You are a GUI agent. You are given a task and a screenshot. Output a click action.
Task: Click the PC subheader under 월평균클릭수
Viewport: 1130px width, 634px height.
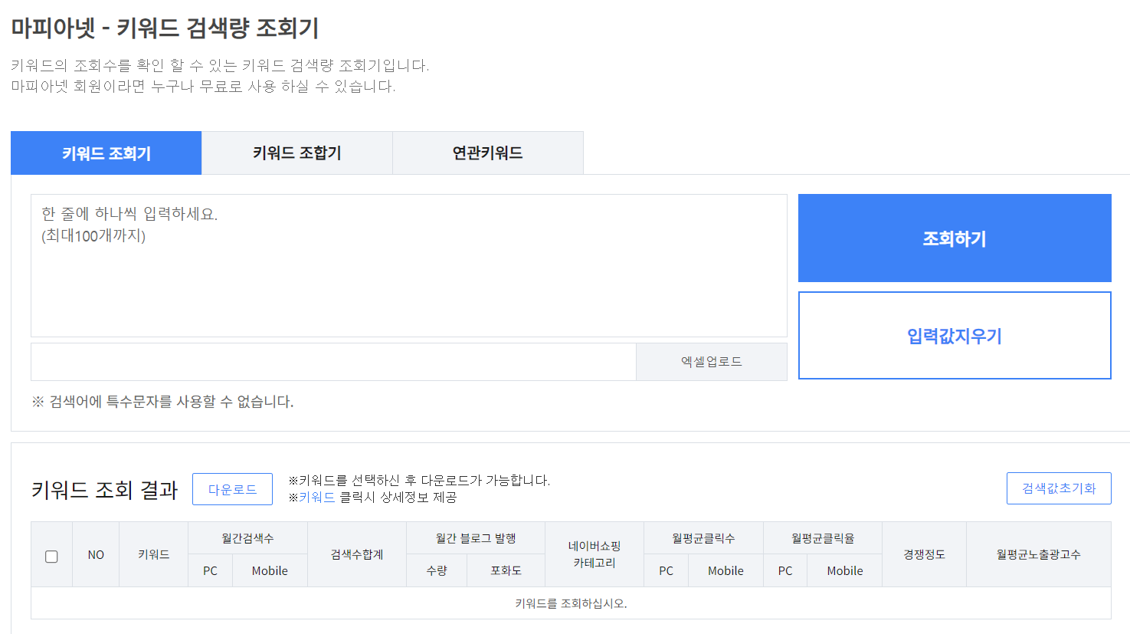[x=666, y=571]
